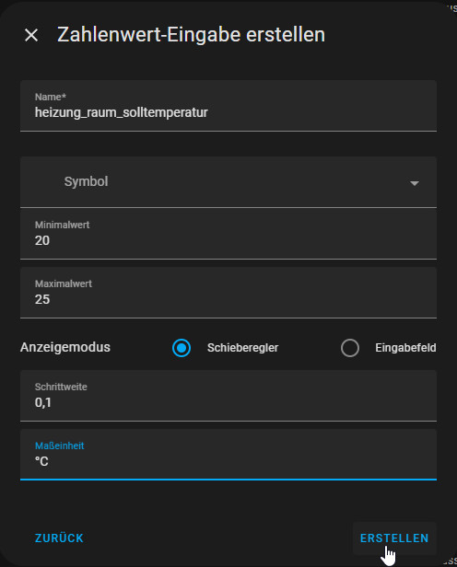Close the dialog with the X icon
Screen dimensions: 457x567
pyautogui.click(x=31, y=35)
